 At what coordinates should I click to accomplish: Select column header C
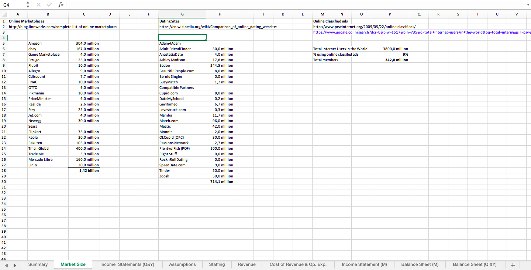click(x=84, y=14)
